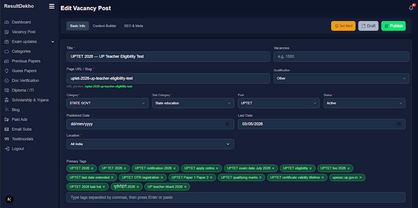Screen dimensions: 418x208
Task: Open the Qualification dropdown
Action: (x=341, y=78)
